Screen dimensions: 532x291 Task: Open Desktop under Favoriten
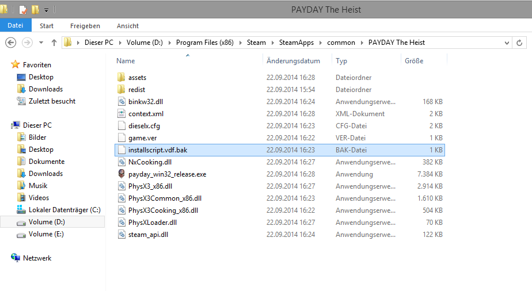41,77
